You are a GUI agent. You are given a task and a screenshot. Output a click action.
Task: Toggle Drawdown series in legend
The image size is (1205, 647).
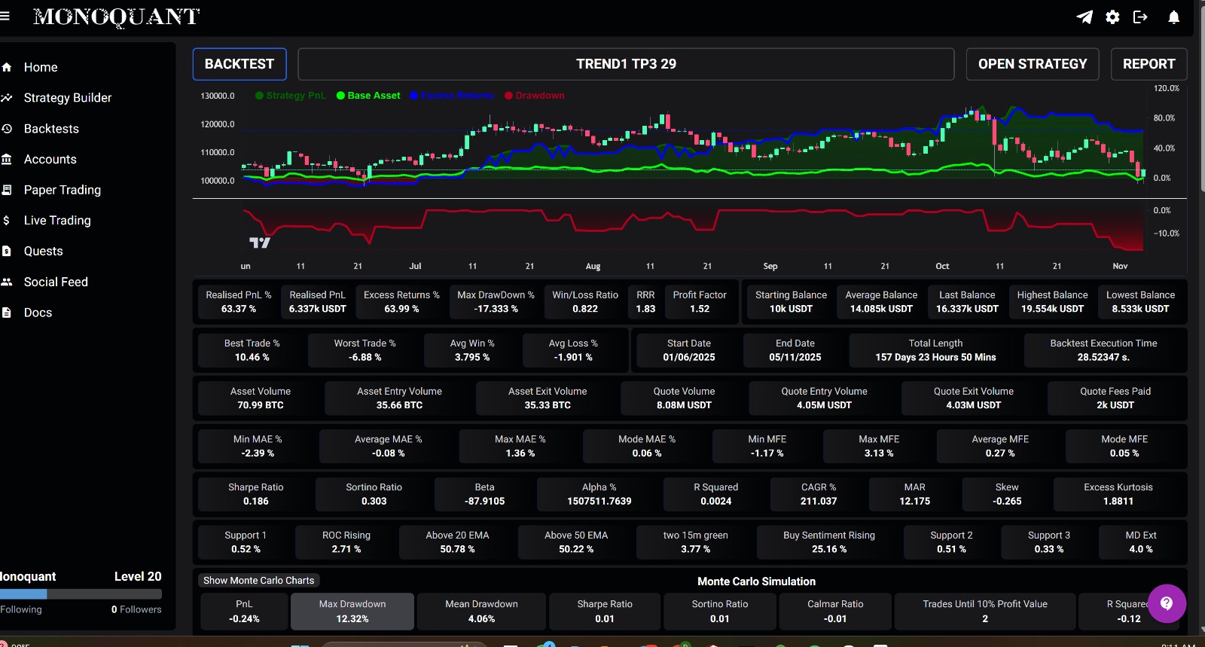(x=535, y=96)
